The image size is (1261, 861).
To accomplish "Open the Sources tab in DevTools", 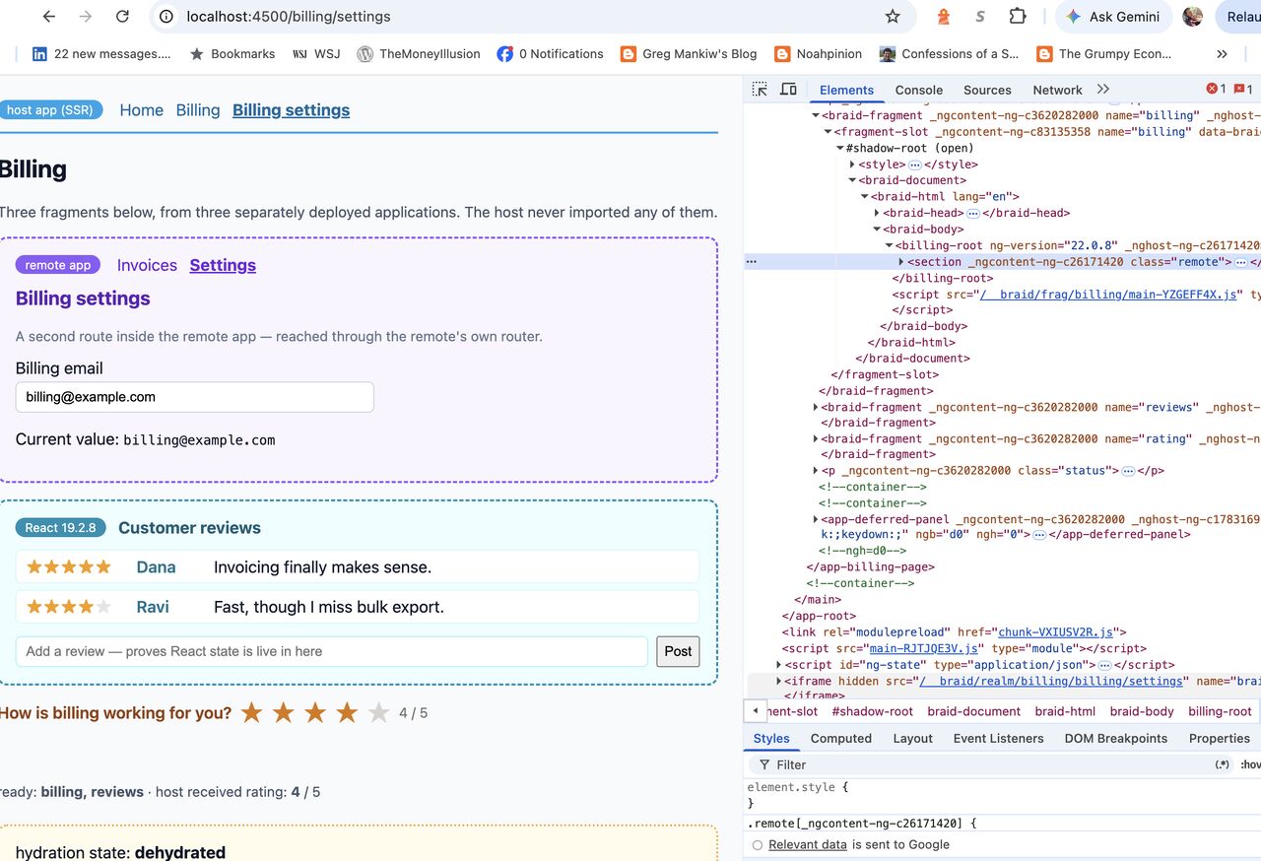I will click(987, 90).
